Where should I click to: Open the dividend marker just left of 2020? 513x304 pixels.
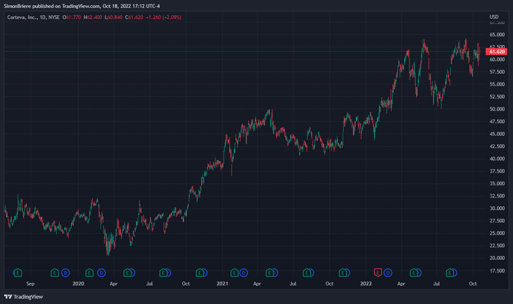coord(66,272)
